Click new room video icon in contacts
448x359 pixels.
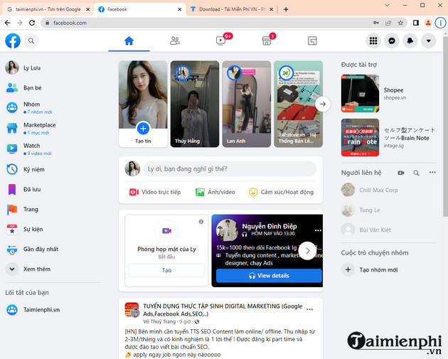pyautogui.click(x=401, y=173)
